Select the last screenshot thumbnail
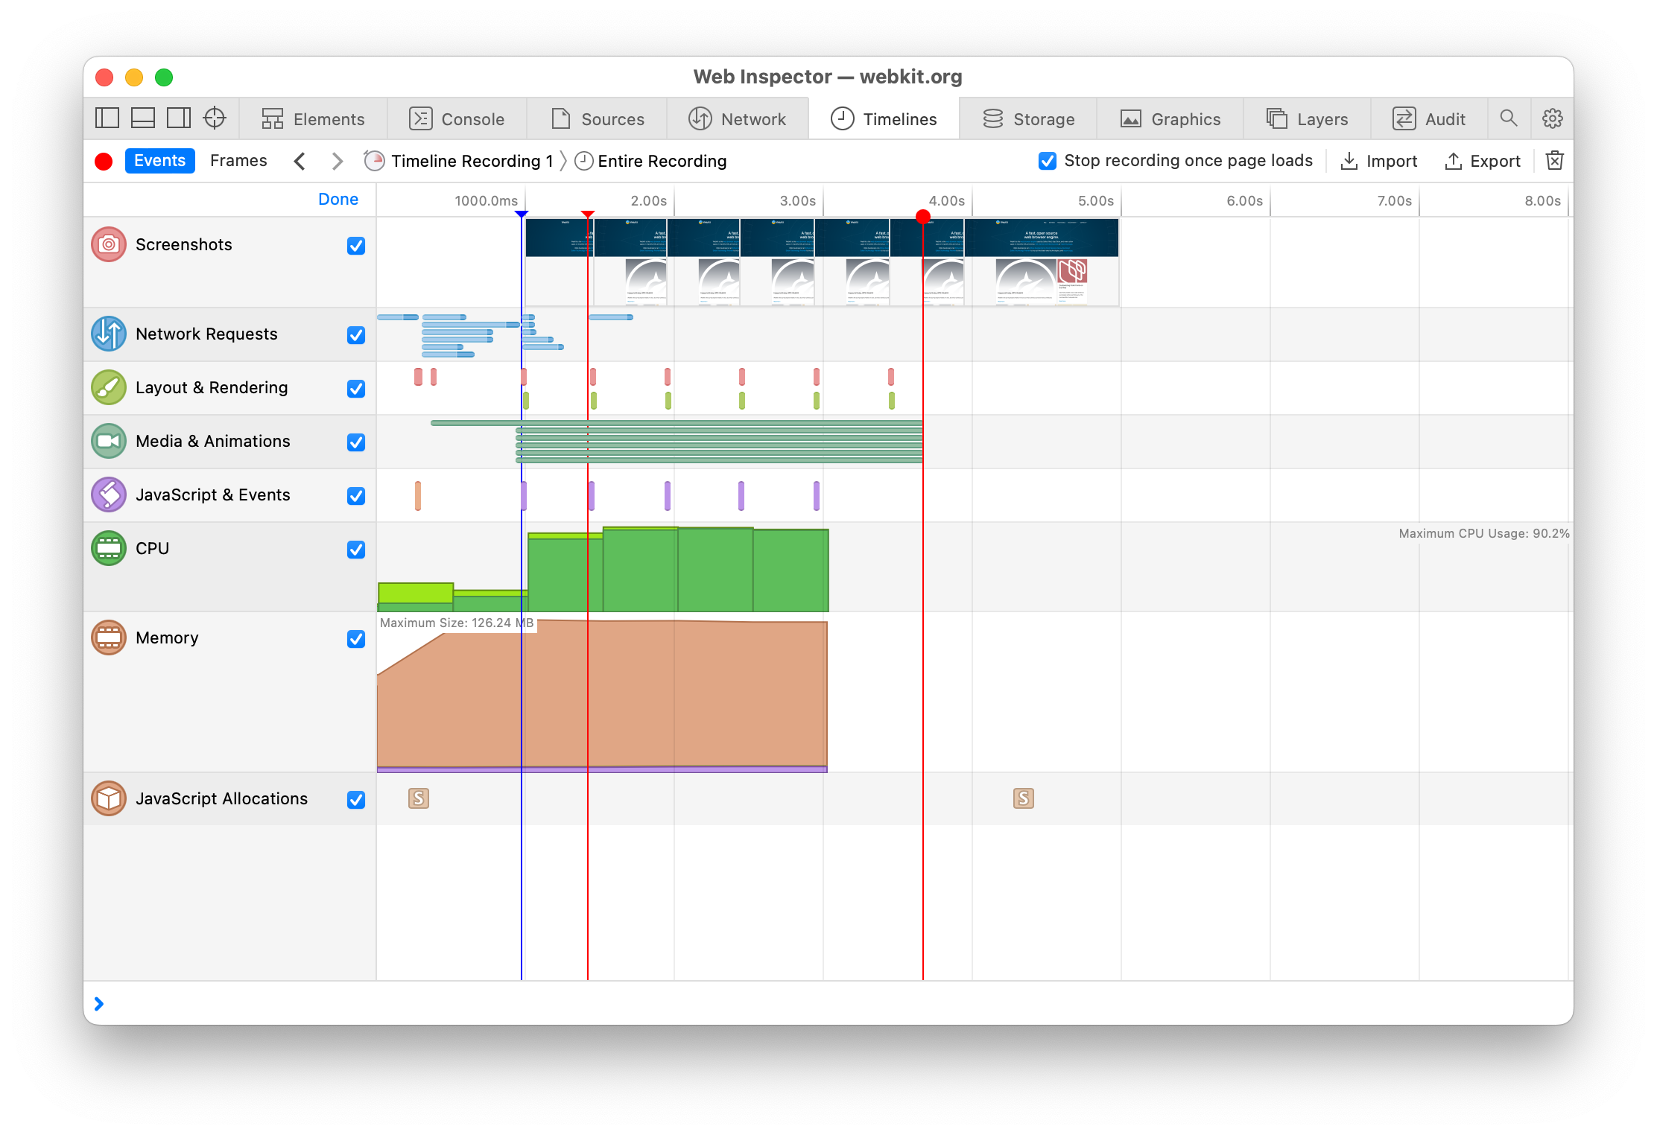Image resolution: width=1657 pixels, height=1135 pixels. point(1042,262)
